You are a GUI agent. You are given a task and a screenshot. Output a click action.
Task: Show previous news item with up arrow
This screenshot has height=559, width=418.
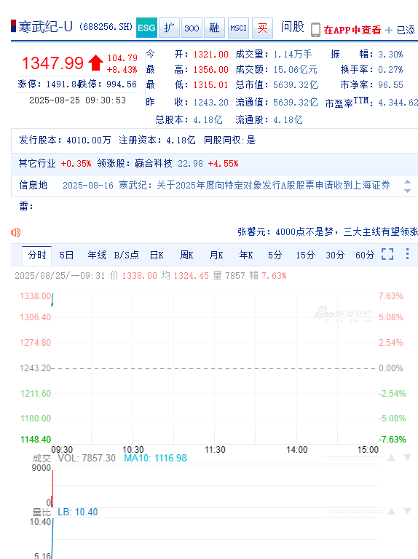[x=407, y=182]
